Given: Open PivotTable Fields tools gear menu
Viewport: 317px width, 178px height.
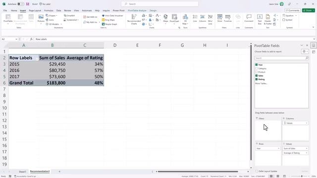Looking at the screenshot, I should click(x=305, y=51).
